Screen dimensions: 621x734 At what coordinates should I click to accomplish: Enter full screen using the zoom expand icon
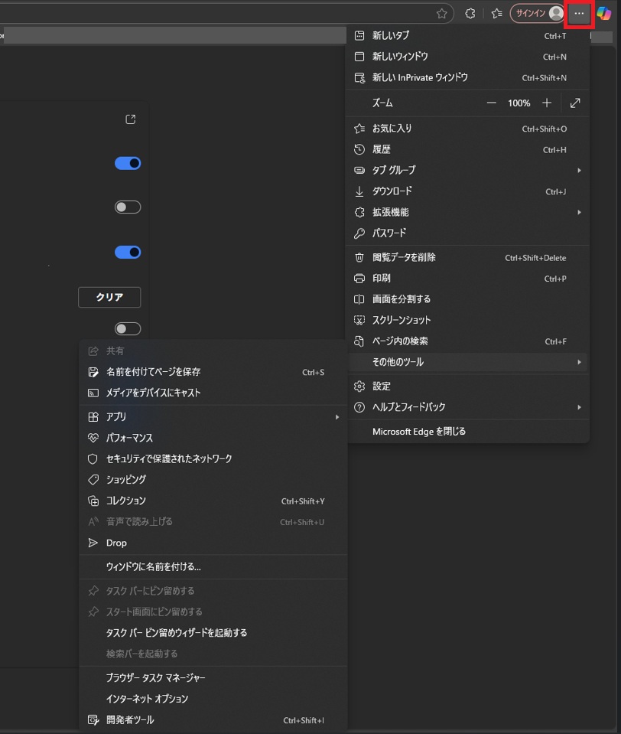(x=575, y=103)
